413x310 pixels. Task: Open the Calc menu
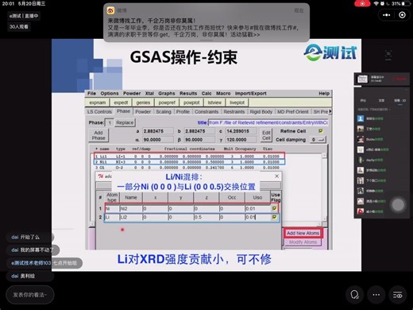206,93
